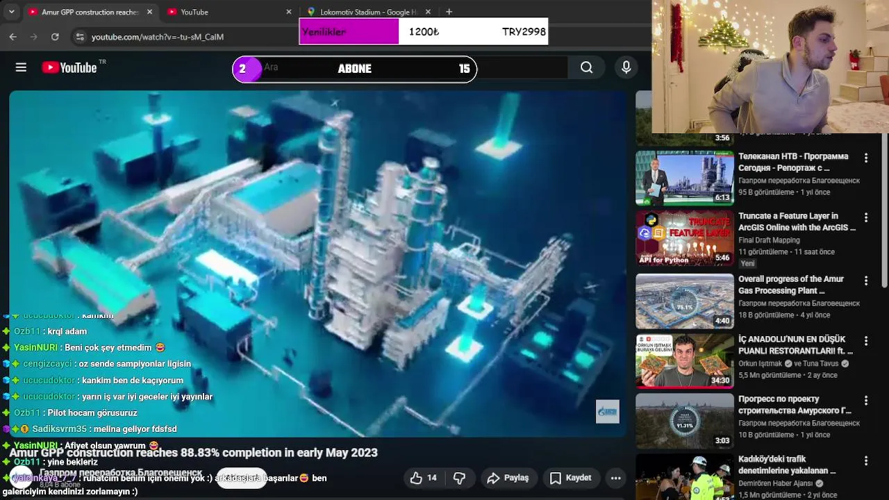Open options for Truncate a Feature Layer video
Viewport: 889px width, 500px height.
865,217
